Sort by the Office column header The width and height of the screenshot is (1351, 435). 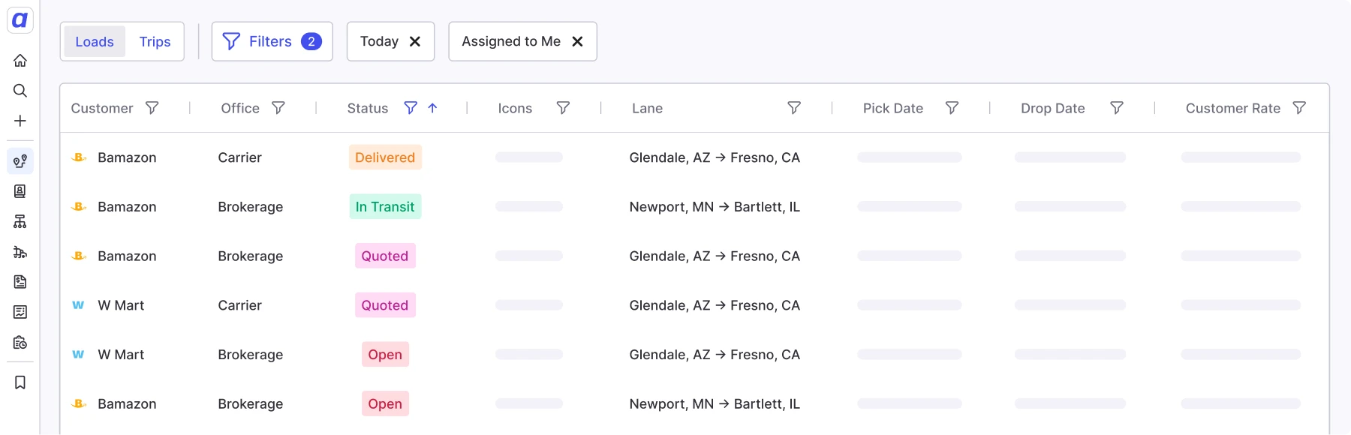pyautogui.click(x=240, y=108)
